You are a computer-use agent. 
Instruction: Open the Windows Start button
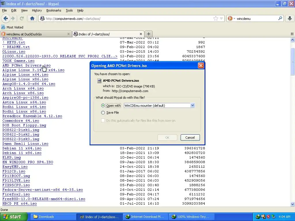pos(14,217)
